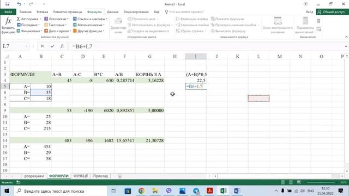Viewport: 349px width, 196px height.
Task: Click Create from Selection (Создать из выделенного)
Action: 148,31
